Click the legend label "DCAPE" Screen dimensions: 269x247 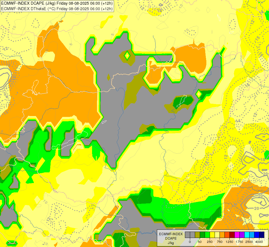[171, 238]
